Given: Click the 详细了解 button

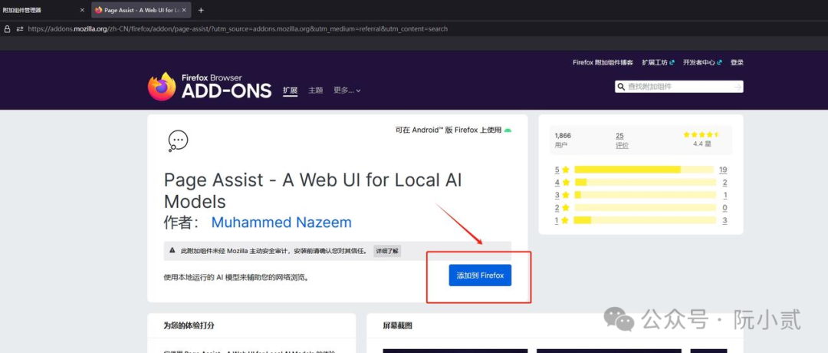Looking at the screenshot, I should 387,250.
